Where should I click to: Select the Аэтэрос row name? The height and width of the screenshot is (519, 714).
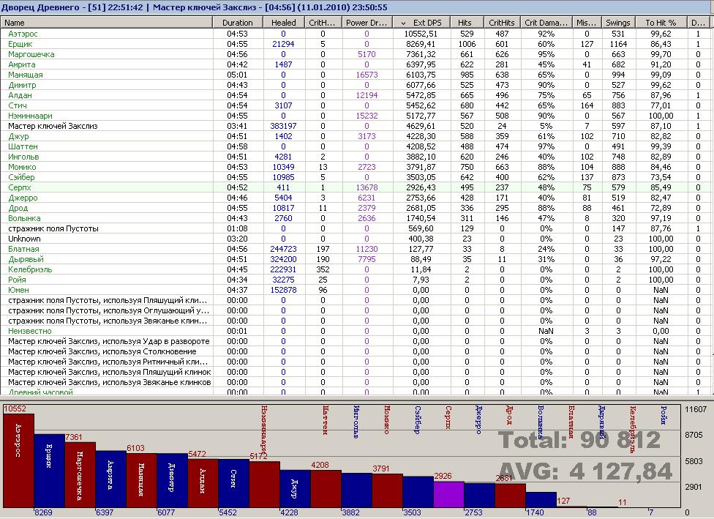click(23, 34)
